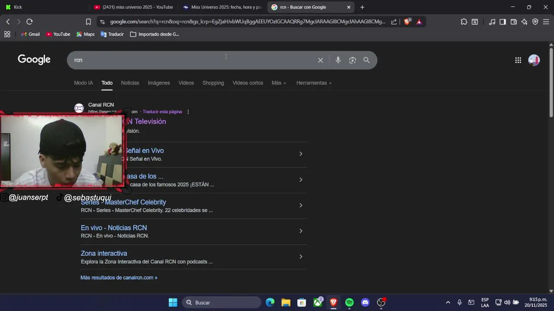Open the Extensions puzzle icon

coord(464,22)
